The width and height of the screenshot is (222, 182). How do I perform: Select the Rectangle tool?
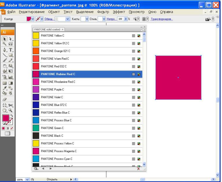(10, 55)
